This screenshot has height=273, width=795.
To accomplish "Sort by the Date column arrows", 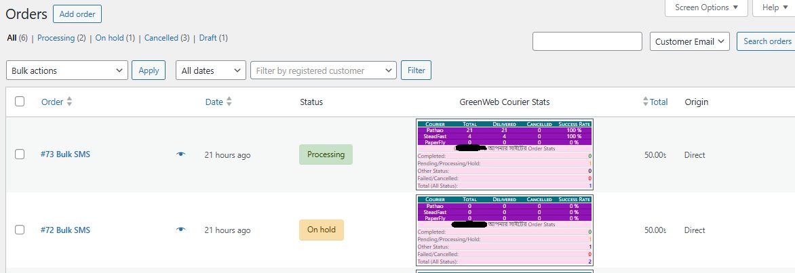I will (x=229, y=102).
